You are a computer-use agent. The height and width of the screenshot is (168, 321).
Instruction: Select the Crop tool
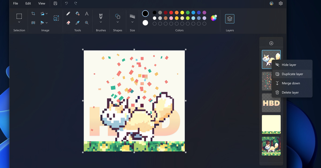coord(33,13)
